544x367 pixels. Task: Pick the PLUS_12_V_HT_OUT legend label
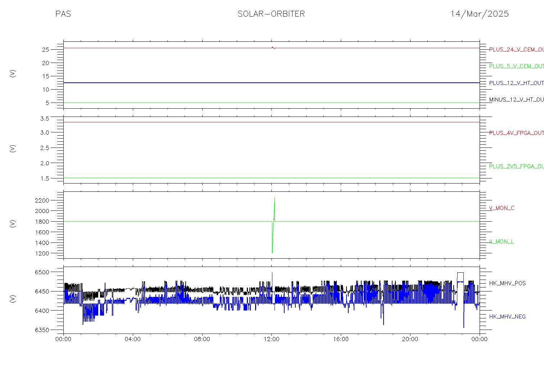click(x=516, y=83)
